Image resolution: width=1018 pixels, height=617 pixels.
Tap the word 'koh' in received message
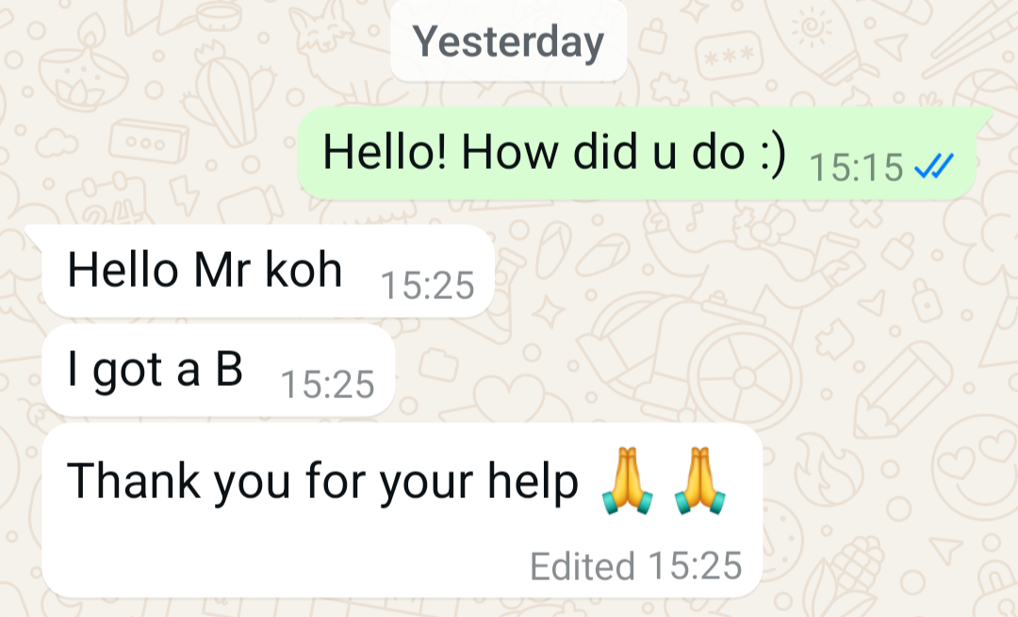[304, 269]
